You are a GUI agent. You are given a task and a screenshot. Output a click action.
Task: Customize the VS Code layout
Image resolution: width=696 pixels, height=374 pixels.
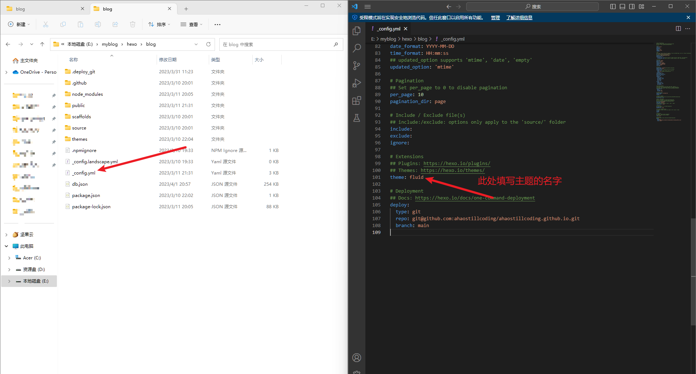[x=642, y=7]
